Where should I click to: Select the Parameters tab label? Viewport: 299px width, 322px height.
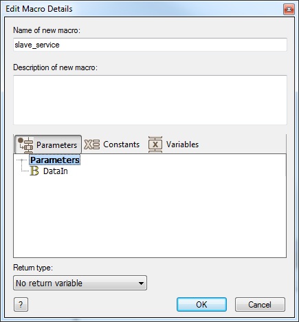pyautogui.click(x=56, y=145)
